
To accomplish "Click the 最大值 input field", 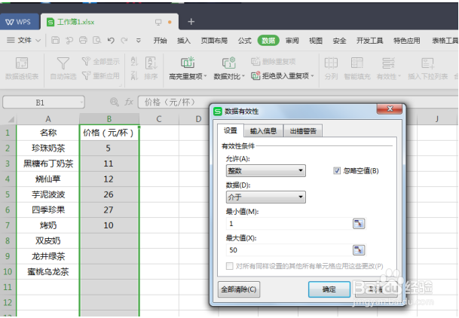I will 289,250.
